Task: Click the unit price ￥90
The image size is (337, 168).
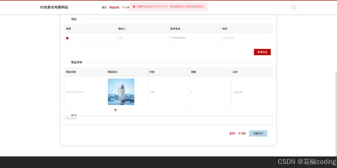Action: point(152,93)
